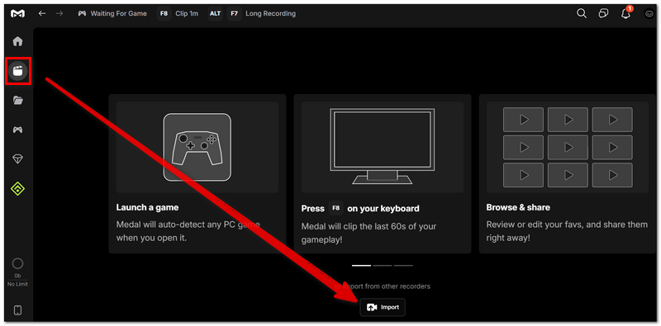This screenshot has width=661, height=326.
Task: Select the Clips clapperboard icon
Action: point(17,71)
